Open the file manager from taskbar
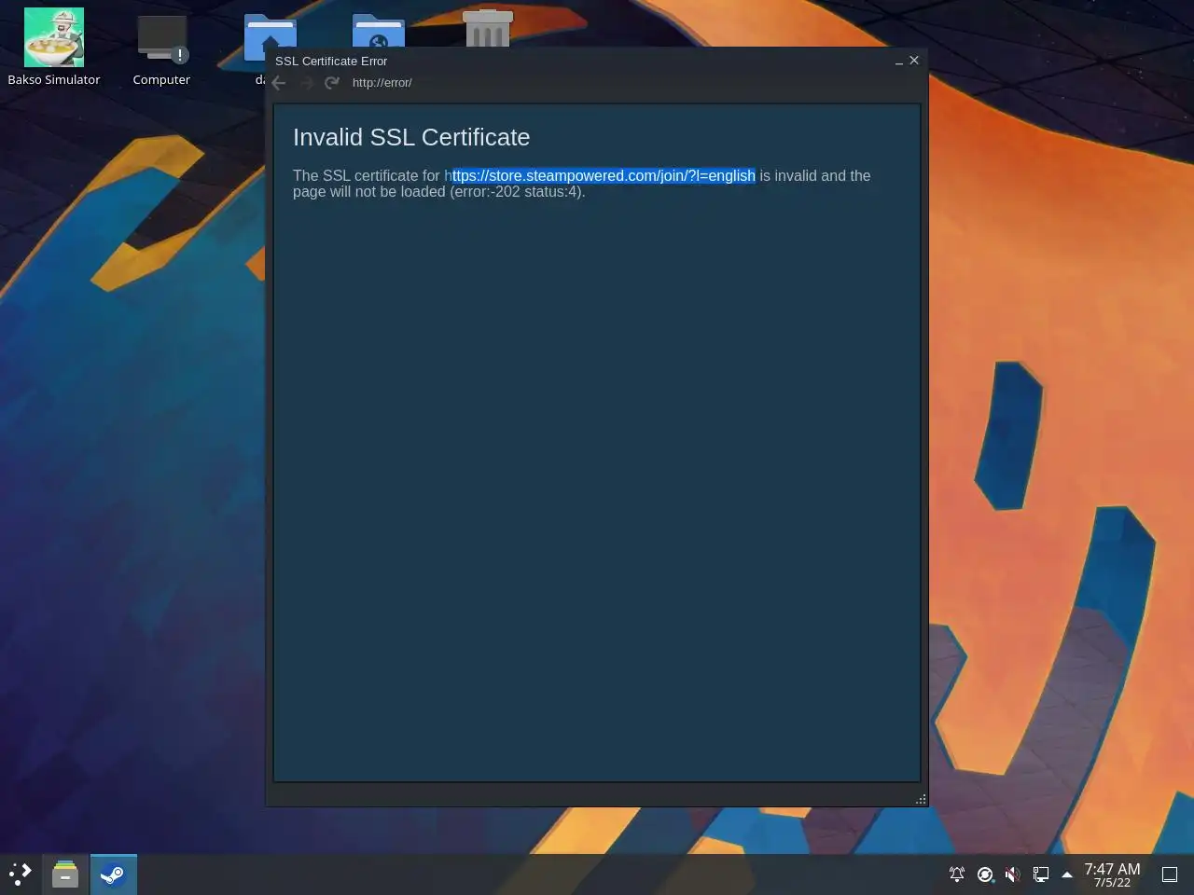This screenshot has height=895, width=1194. pos(65,874)
